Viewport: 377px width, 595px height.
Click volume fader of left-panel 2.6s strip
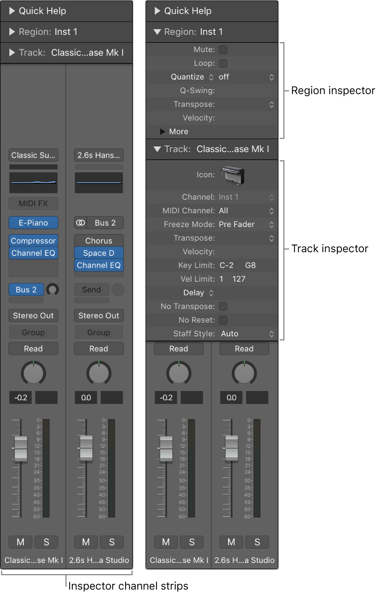86,448
